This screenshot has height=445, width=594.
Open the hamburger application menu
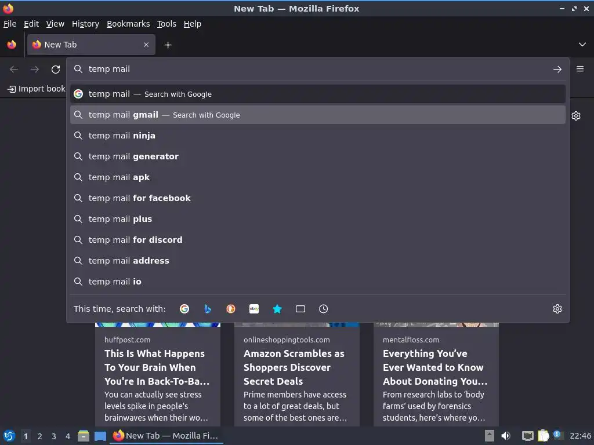pos(580,69)
